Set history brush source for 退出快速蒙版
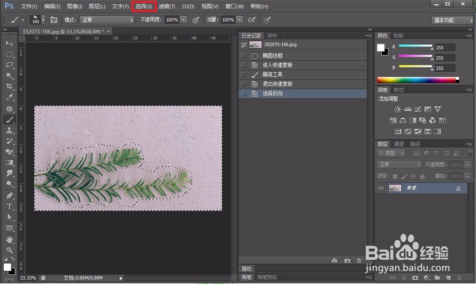The height and width of the screenshot is (284, 476). click(243, 84)
